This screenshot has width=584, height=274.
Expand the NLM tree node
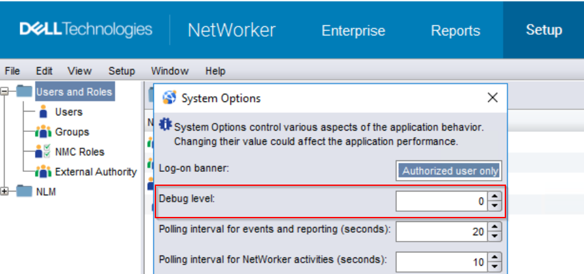(x=6, y=191)
